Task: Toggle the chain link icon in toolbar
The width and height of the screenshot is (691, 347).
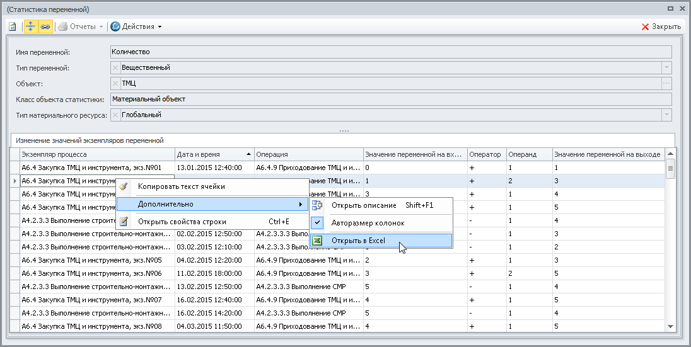Action: [44, 26]
